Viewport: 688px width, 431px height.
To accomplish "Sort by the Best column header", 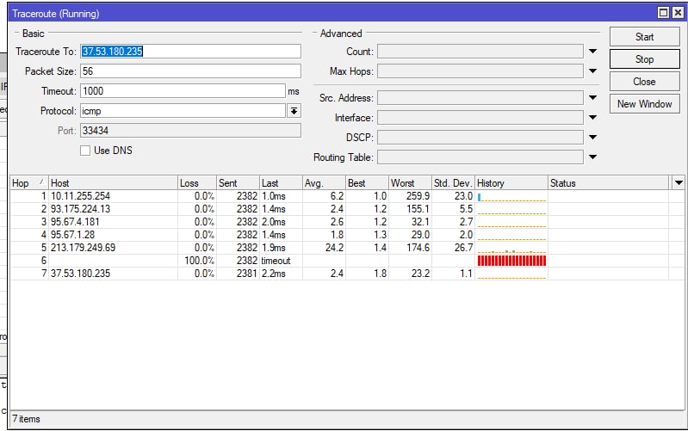I will click(x=367, y=183).
